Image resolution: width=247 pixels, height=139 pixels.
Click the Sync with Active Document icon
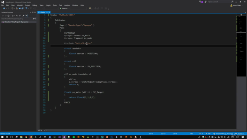pyautogui.click(x=17, y=15)
